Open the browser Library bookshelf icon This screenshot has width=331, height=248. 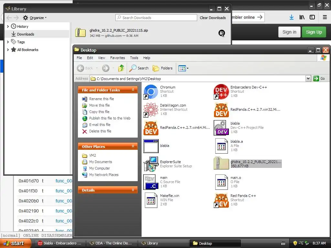(x=302, y=17)
